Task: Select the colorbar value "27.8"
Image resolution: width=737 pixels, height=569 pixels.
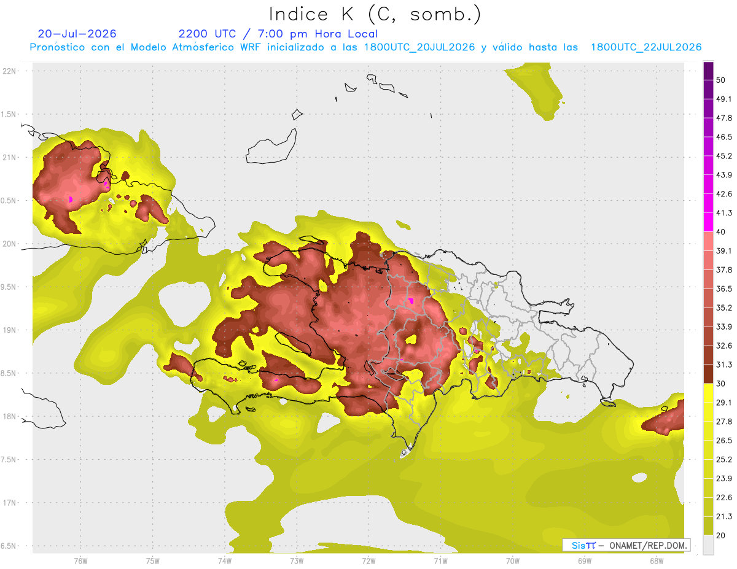Action: pyautogui.click(x=723, y=422)
